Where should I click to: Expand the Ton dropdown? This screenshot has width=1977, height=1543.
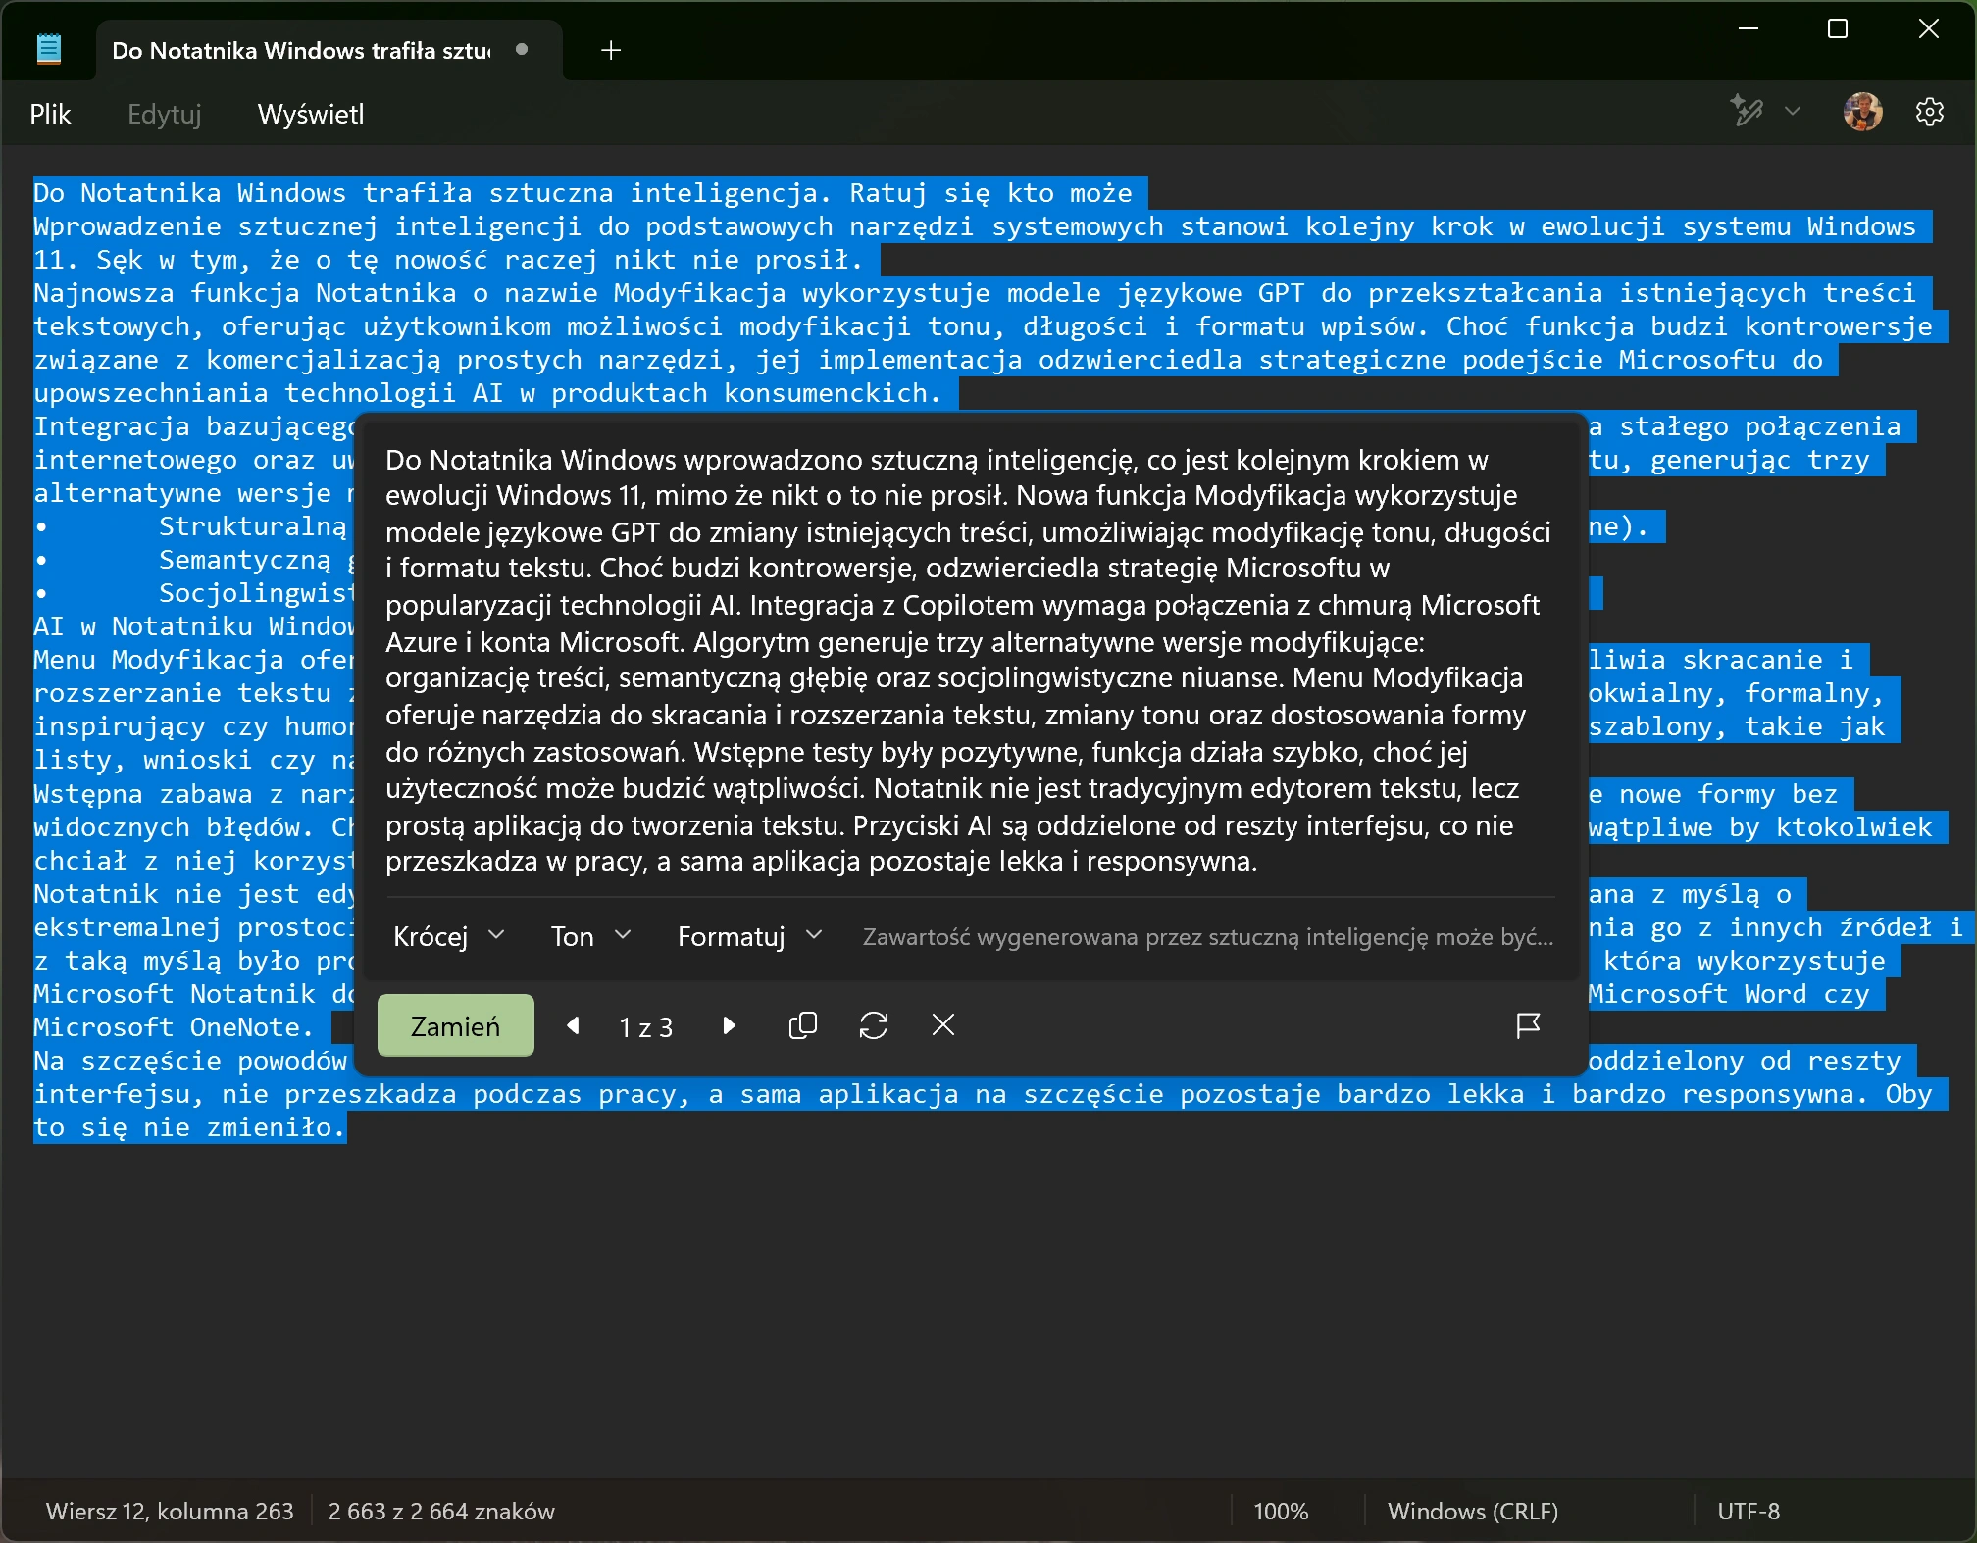591,936
